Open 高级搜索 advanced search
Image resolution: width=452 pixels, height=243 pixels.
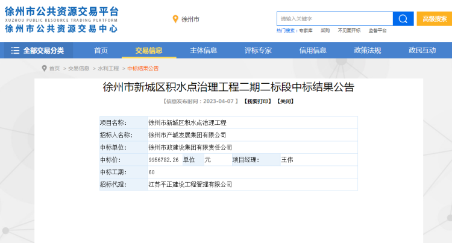(x=435, y=19)
